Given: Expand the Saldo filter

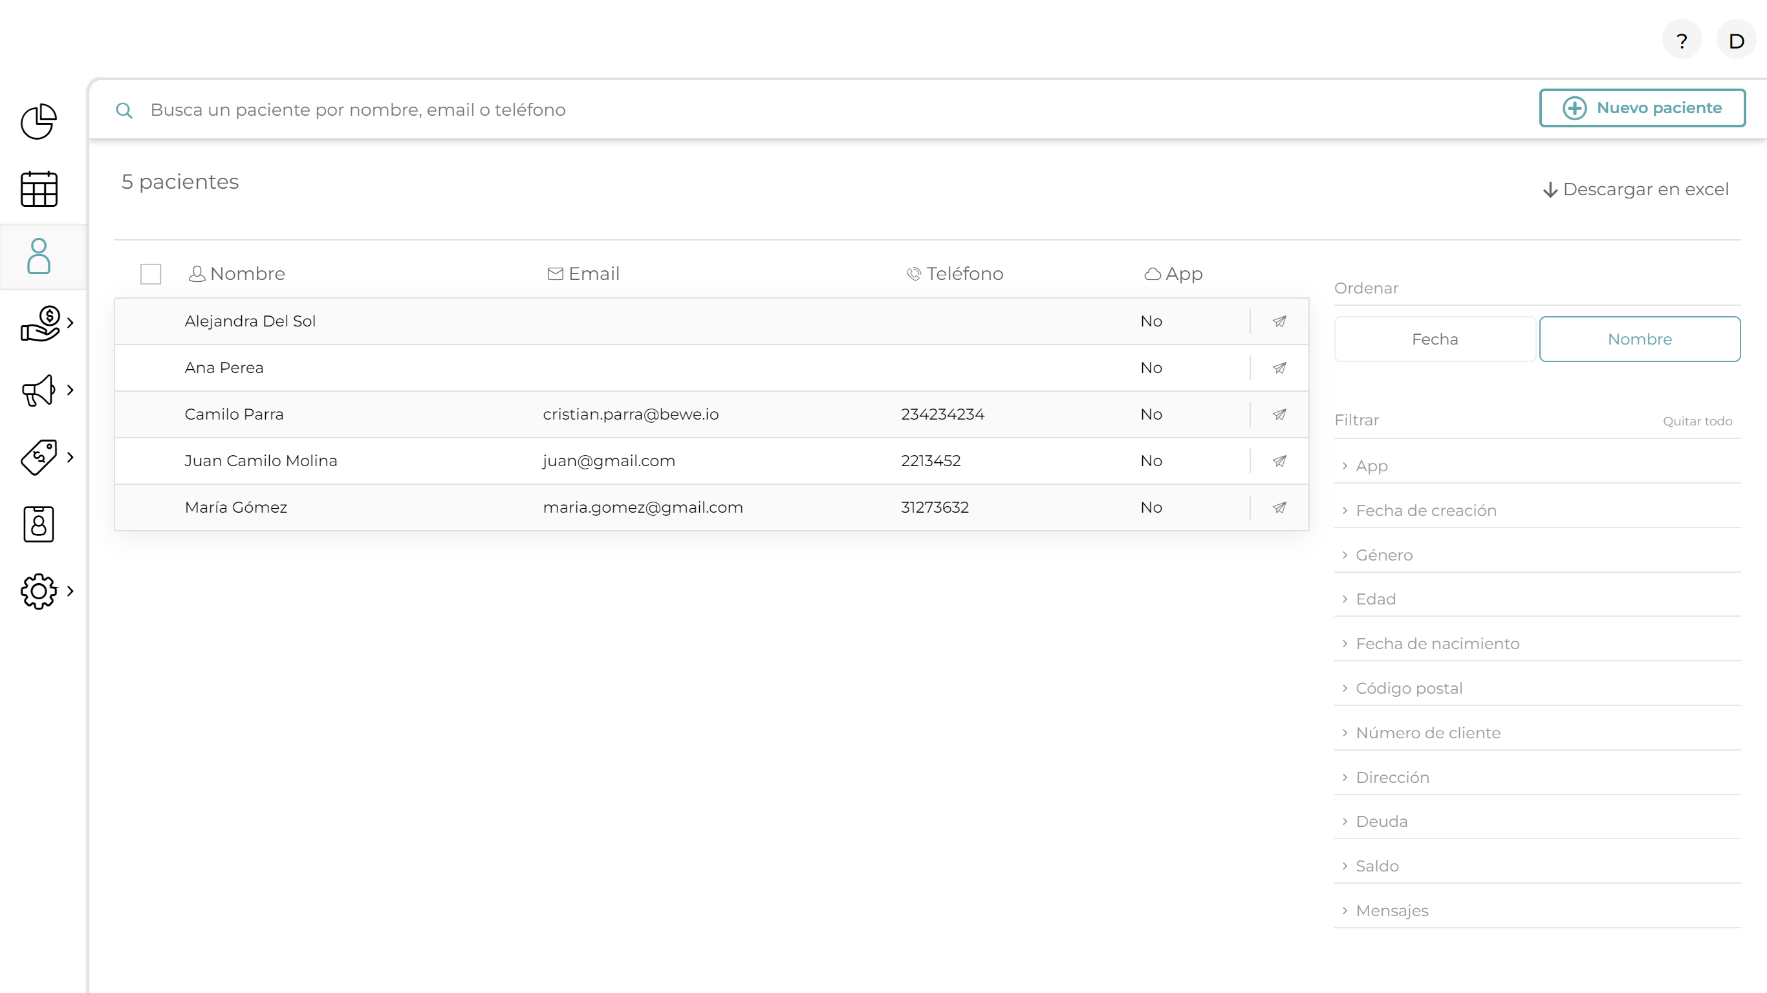Looking at the screenshot, I should coord(1537,866).
